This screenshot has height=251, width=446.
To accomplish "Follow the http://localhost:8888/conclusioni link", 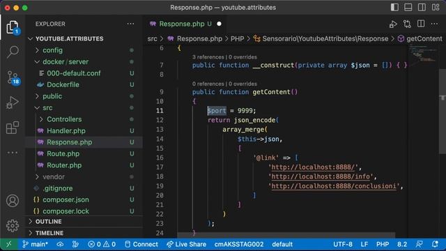I will coord(334,186).
